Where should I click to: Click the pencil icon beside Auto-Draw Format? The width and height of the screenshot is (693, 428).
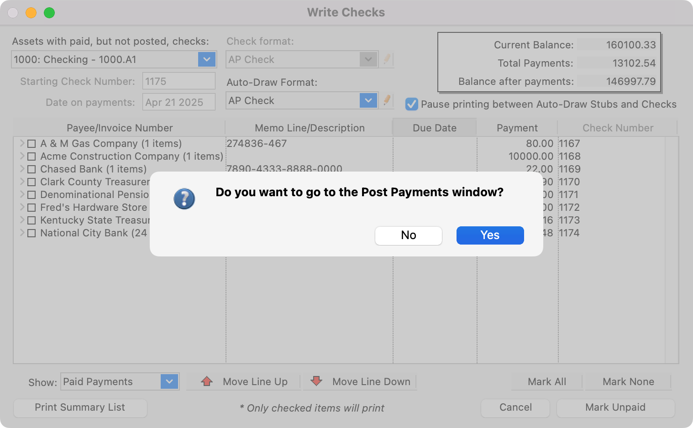387,100
